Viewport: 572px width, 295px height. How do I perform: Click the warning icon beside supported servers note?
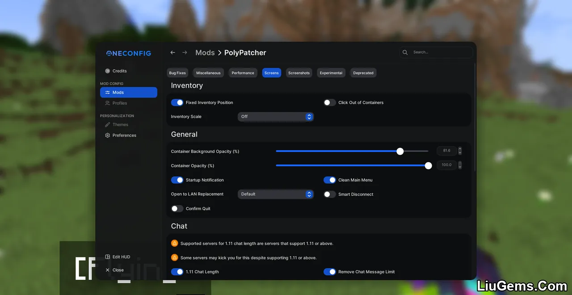pos(175,243)
